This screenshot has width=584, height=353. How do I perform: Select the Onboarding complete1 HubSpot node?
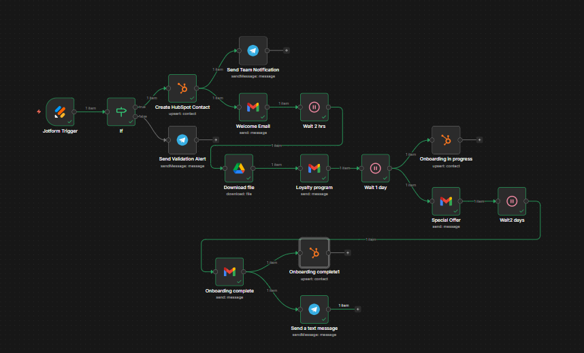(314, 253)
